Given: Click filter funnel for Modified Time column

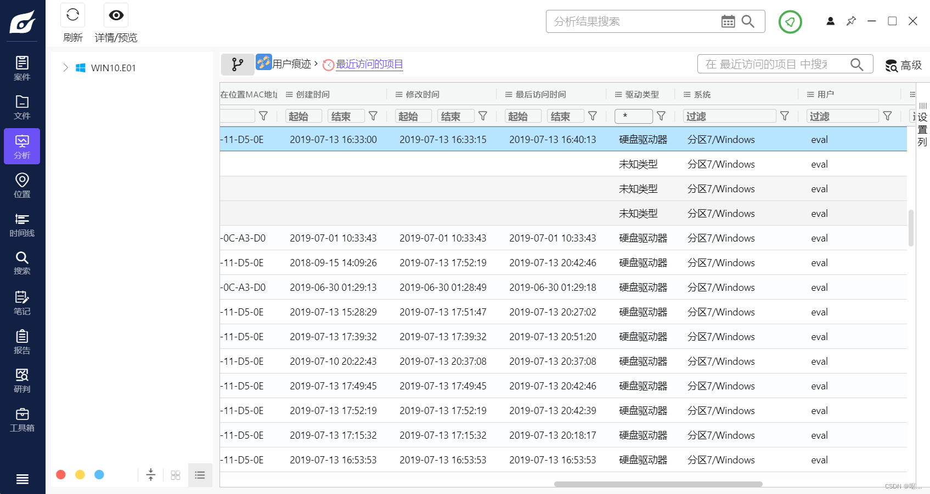Looking at the screenshot, I should pos(483,116).
